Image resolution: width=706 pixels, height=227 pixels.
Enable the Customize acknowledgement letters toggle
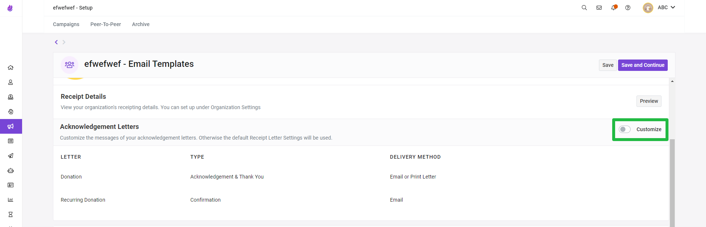[x=625, y=129]
